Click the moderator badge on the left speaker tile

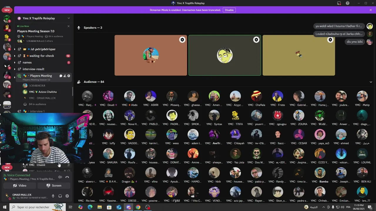[182, 40]
